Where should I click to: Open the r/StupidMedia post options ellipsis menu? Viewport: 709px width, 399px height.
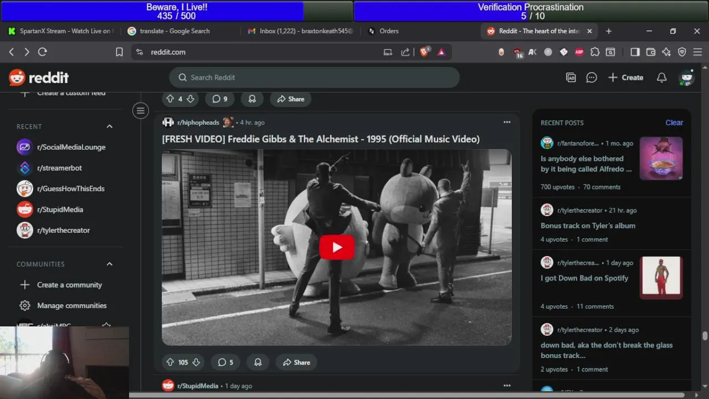coord(507,386)
